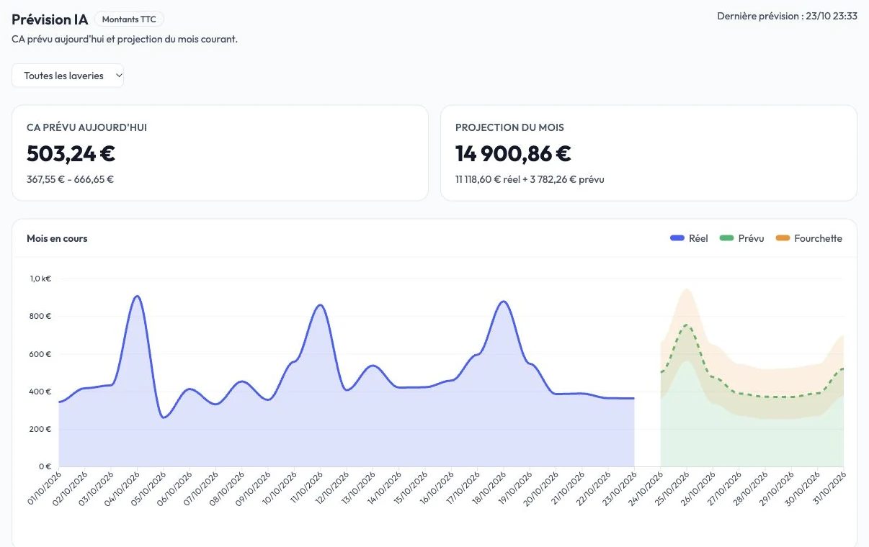The image size is (869, 547).
Task: Click the 18/10/2026 peak on the chart
Action: click(x=504, y=302)
